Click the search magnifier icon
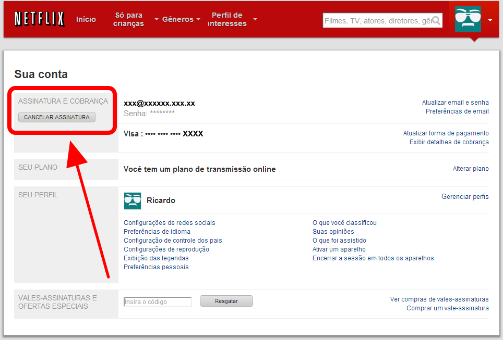The image size is (503, 340). [436, 20]
